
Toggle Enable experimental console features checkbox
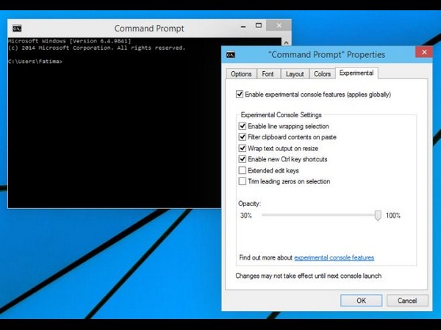[x=240, y=95]
